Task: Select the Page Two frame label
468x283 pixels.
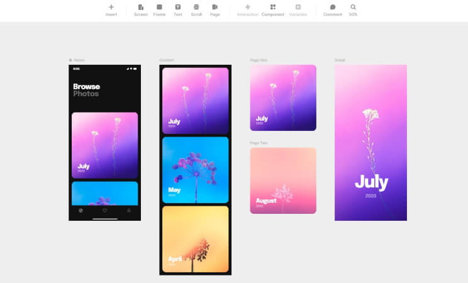Action: 259,143
